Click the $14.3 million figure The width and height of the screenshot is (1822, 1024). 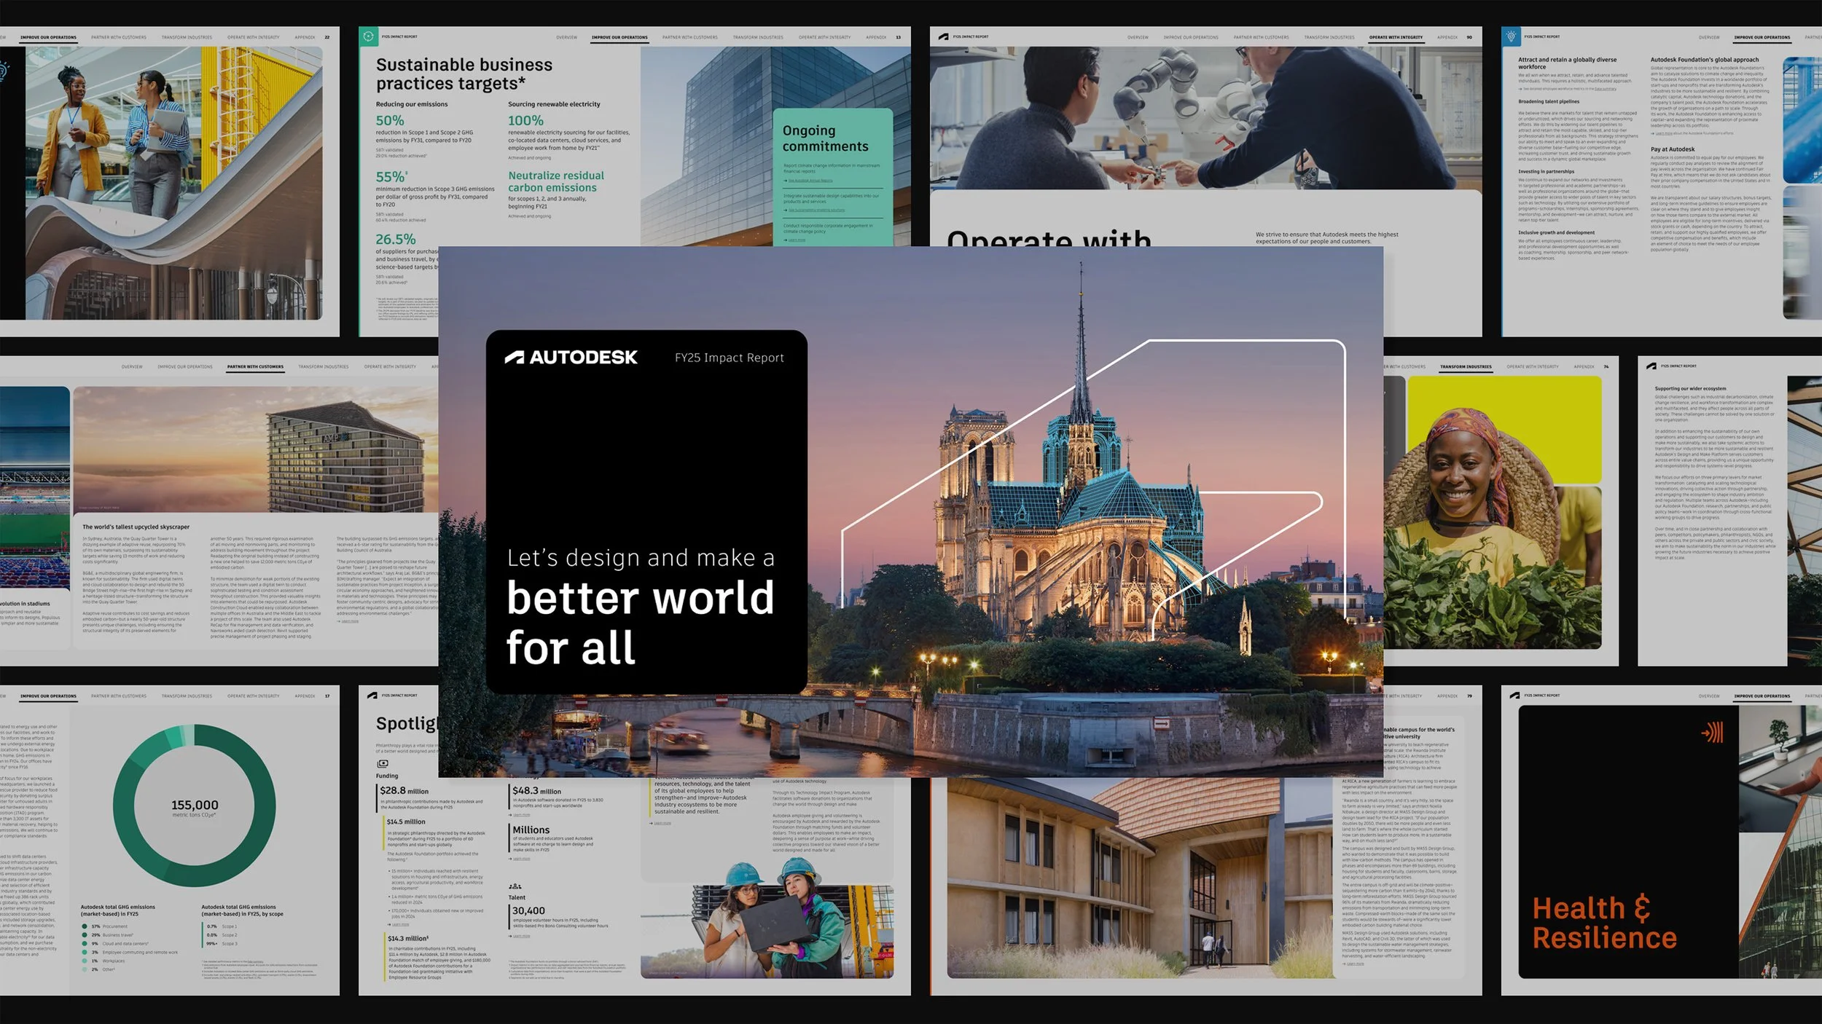(408, 939)
